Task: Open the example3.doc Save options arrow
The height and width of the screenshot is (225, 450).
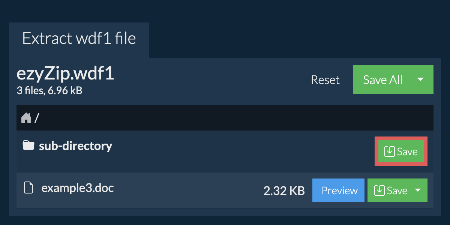Action: coord(418,190)
